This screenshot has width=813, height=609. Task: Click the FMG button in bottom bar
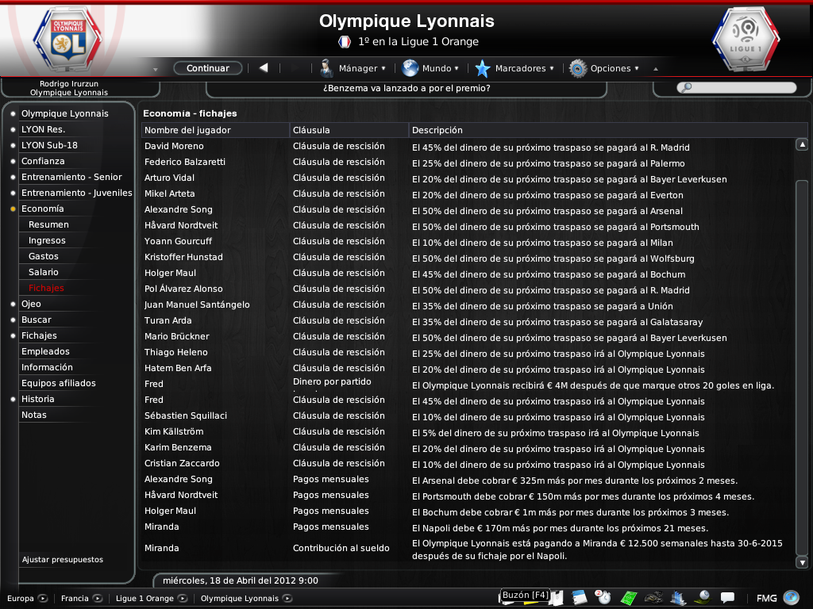click(x=766, y=598)
